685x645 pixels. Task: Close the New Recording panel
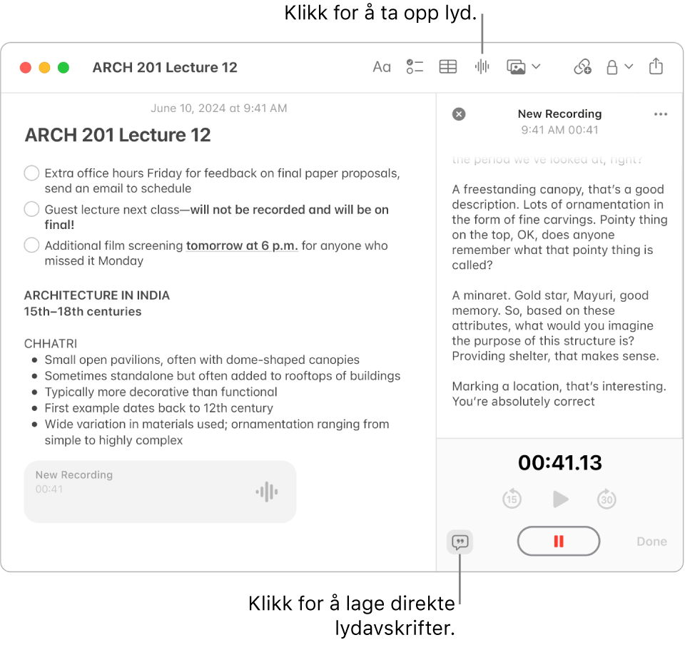point(459,114)
